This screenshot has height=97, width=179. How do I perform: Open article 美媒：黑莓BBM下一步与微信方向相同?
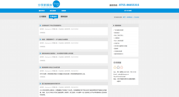click(x=55, y=40)
